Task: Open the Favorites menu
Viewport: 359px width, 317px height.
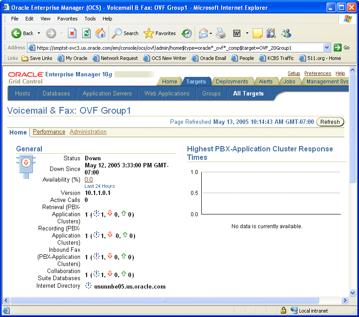Action: pos(67,19)
